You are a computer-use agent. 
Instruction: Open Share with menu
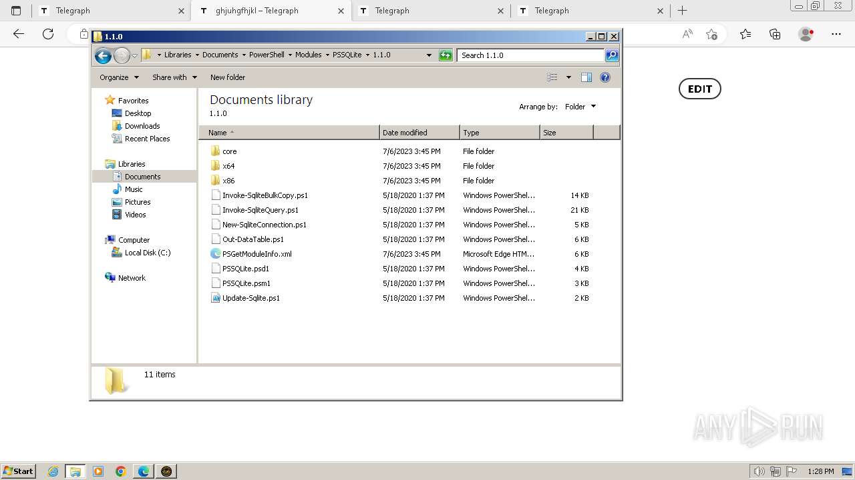(x=174, y=77)
